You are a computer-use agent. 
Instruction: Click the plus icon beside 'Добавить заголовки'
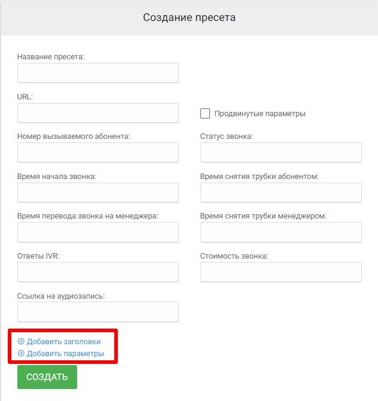tap(21, 342)
